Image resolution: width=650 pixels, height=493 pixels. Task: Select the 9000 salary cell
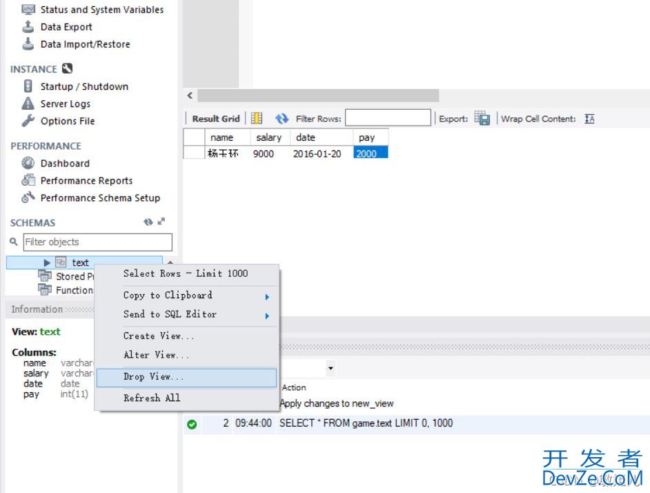click(270, 153)
